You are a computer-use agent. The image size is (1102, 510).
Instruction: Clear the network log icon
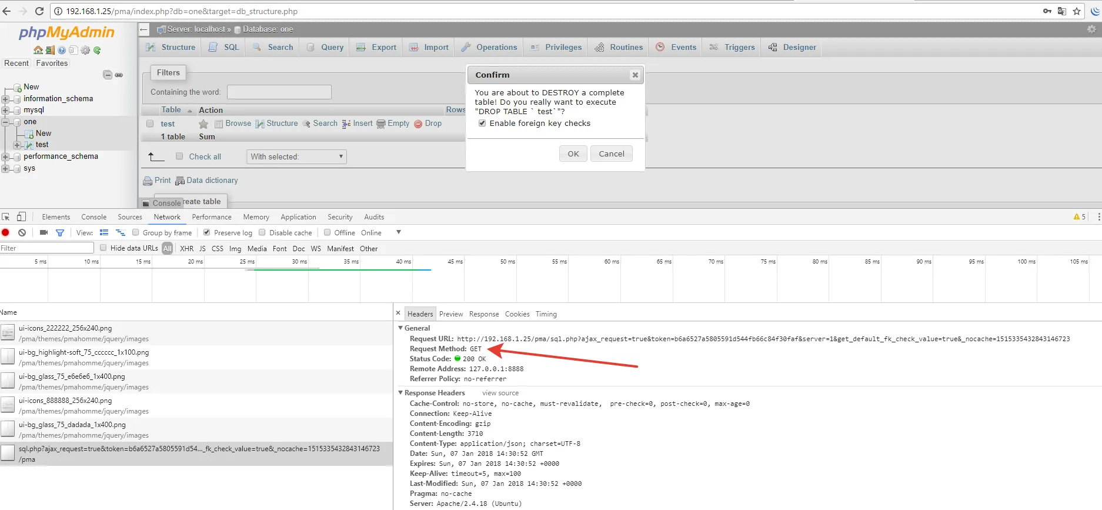tap(22, 232)
